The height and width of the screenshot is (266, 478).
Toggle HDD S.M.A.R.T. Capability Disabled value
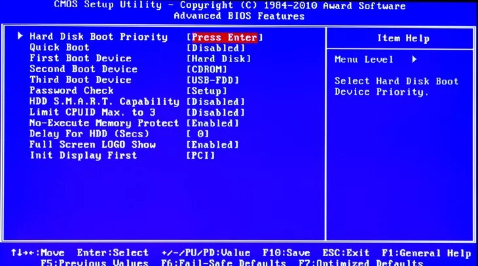pyautogui.click(x=216, y=102)
